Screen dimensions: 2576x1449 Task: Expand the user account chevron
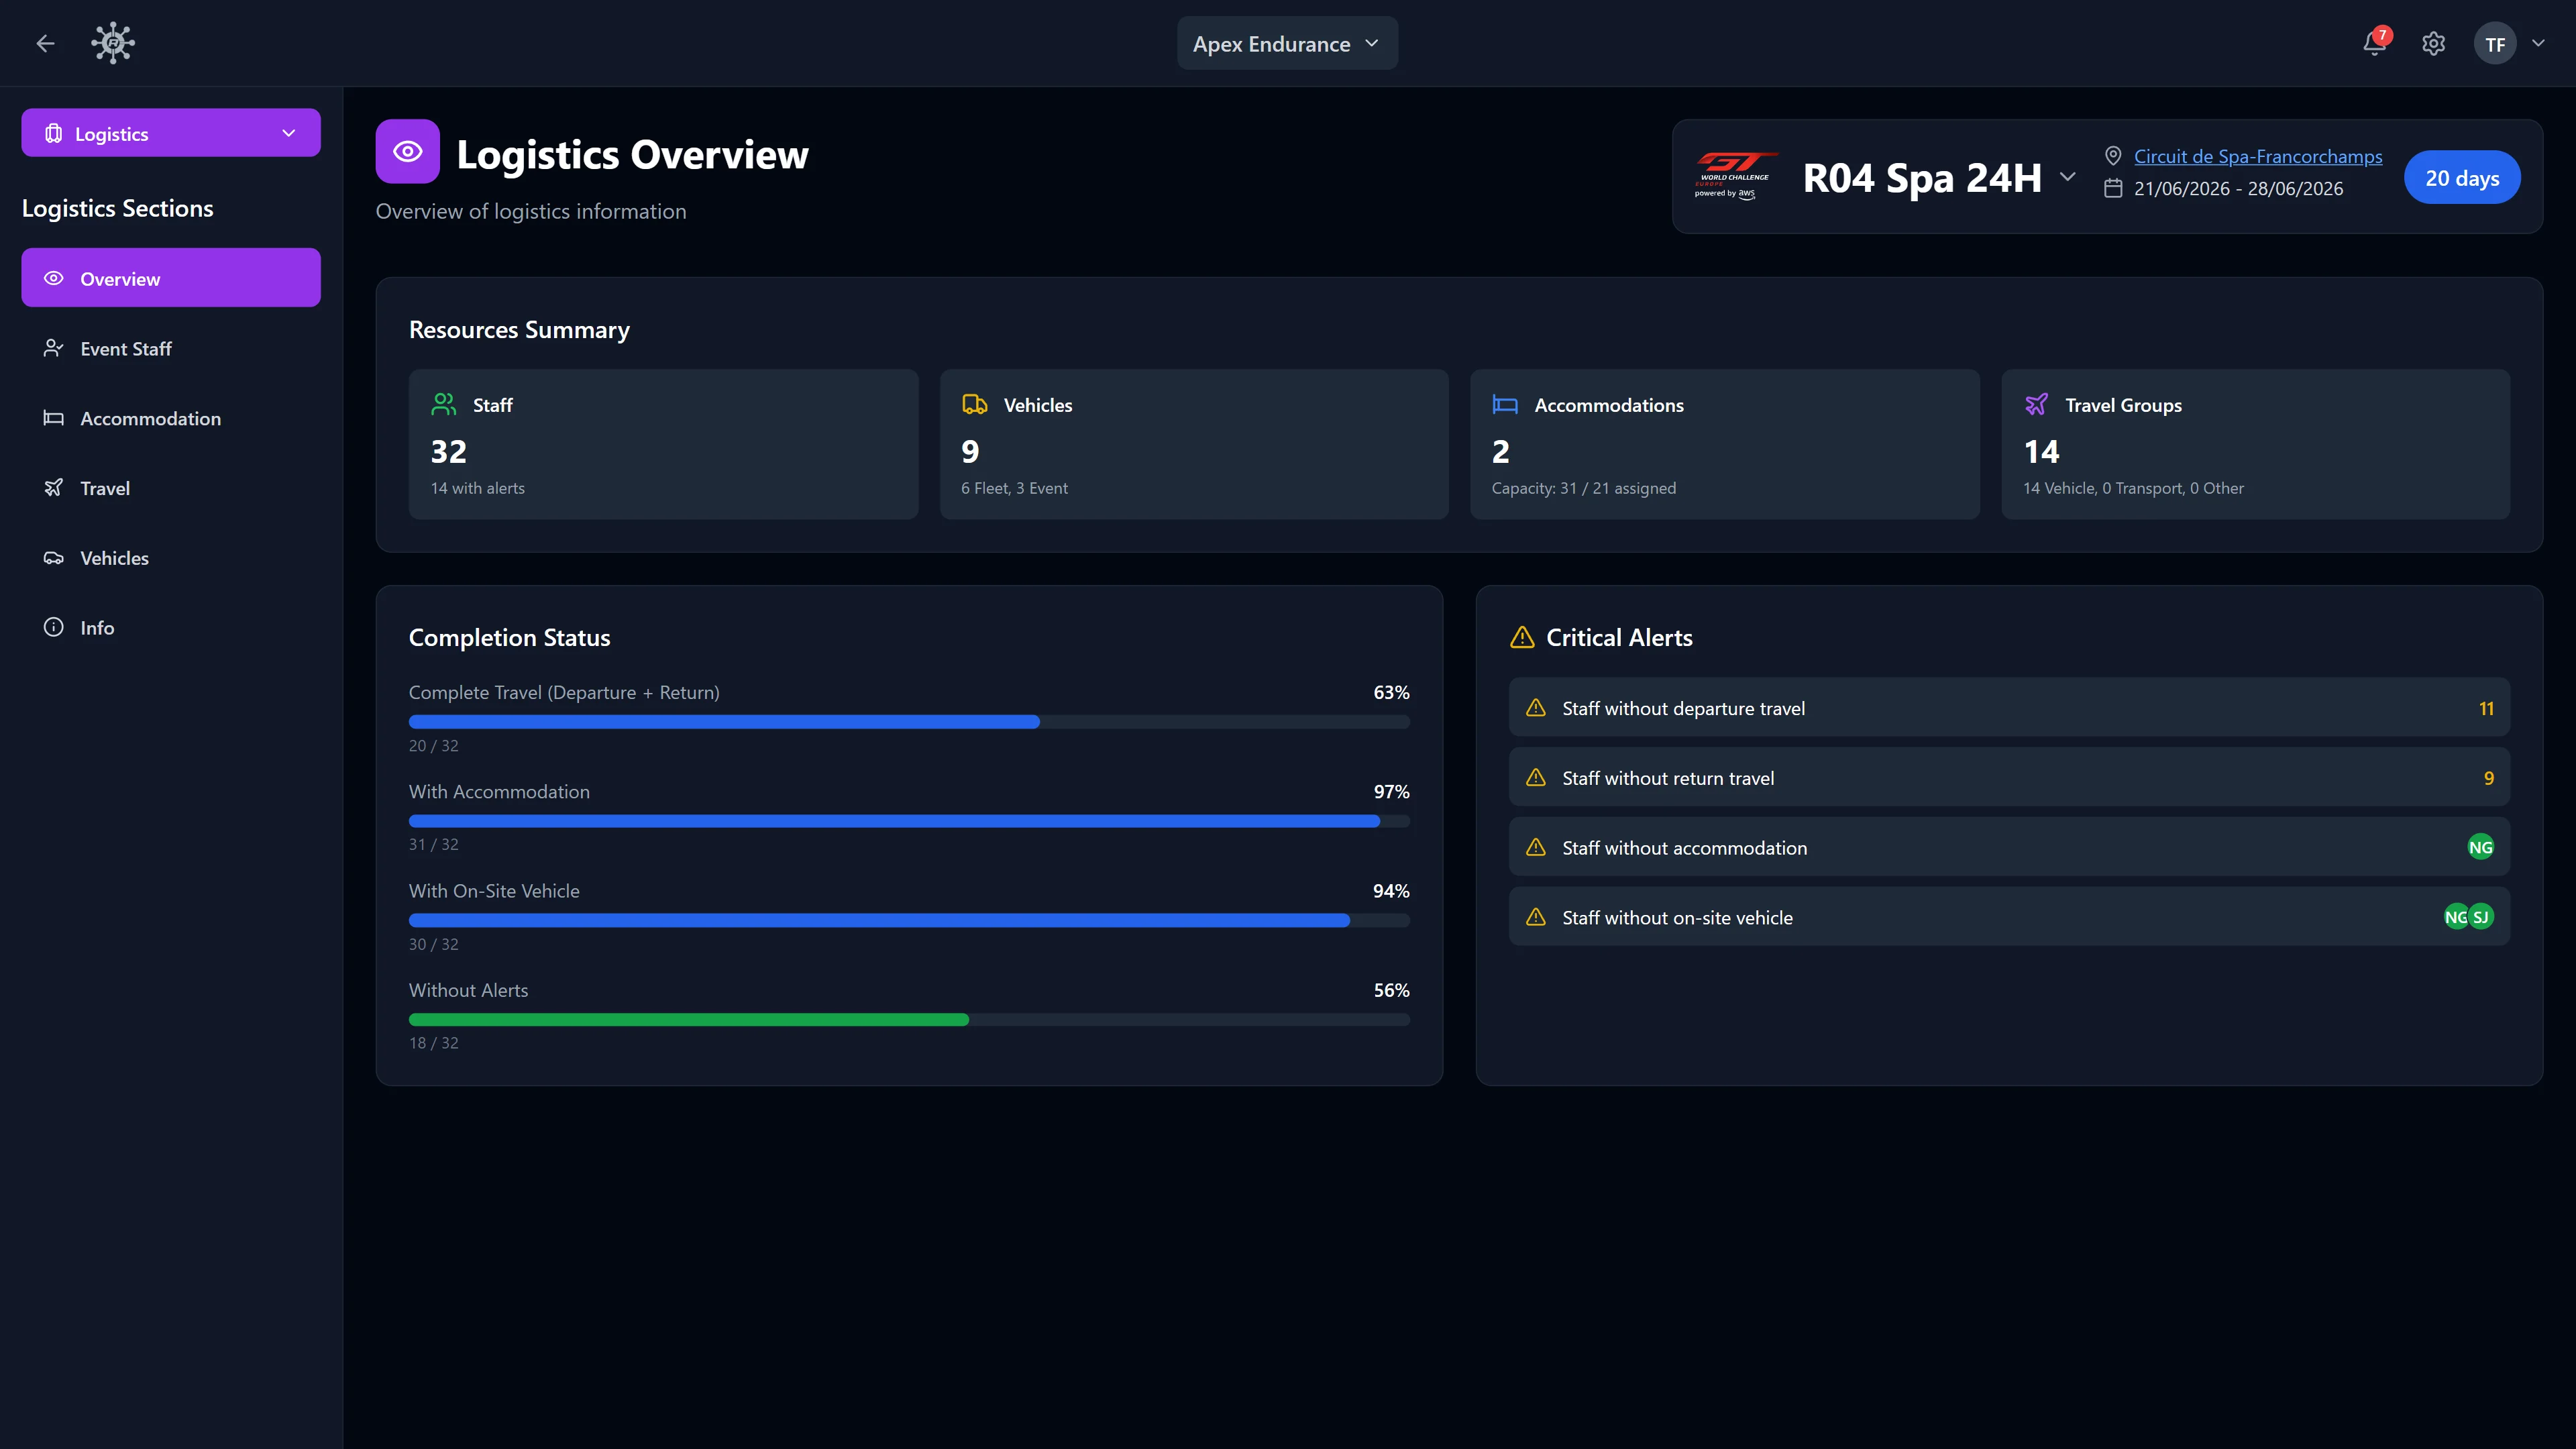coord(2538,43)
